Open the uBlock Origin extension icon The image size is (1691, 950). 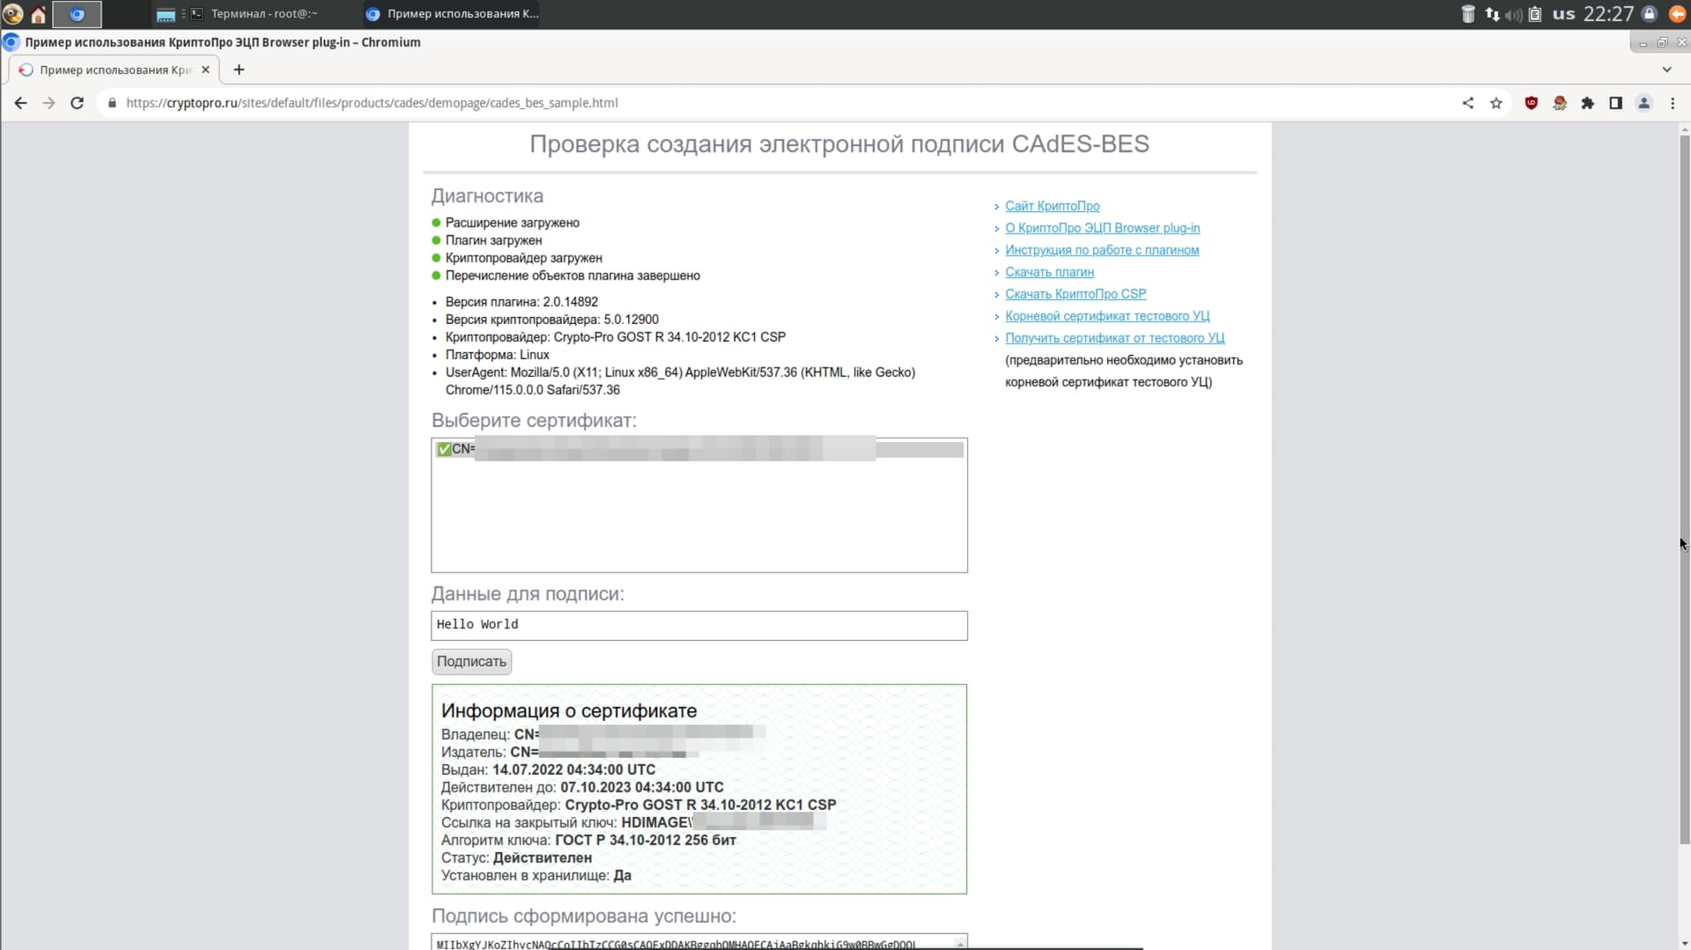tap(1532, 103)
